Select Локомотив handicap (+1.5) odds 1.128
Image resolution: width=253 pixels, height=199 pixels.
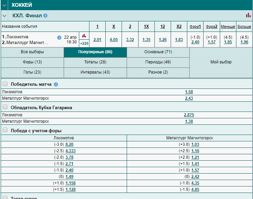(x=70, y=190)
